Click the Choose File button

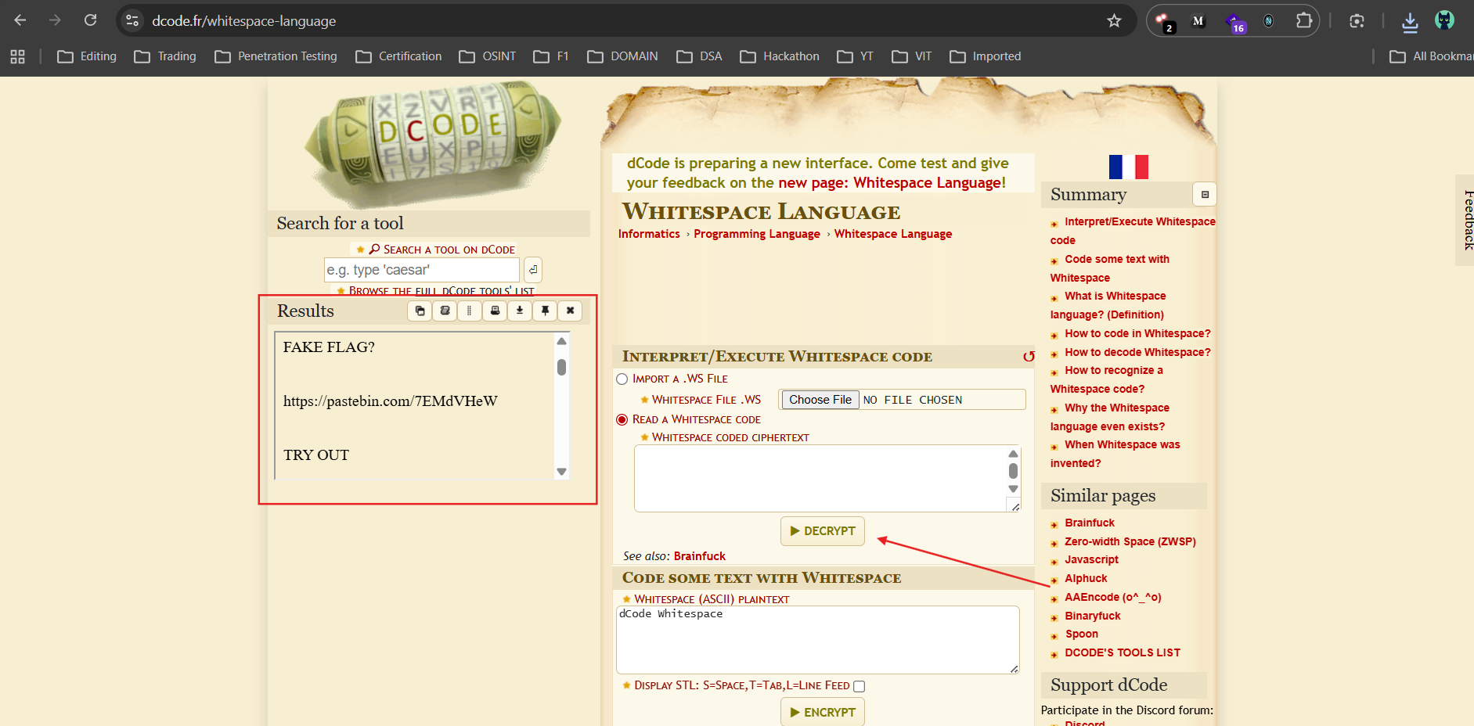click(x=820, y=400)
